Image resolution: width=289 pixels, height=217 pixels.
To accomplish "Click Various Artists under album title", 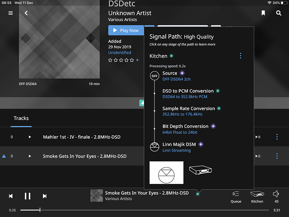I will coord(122,20).
